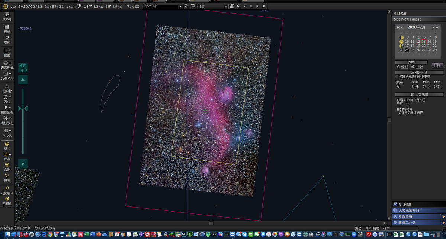Open the NGC1360 object search dropdown

click(x=181, y=6)
